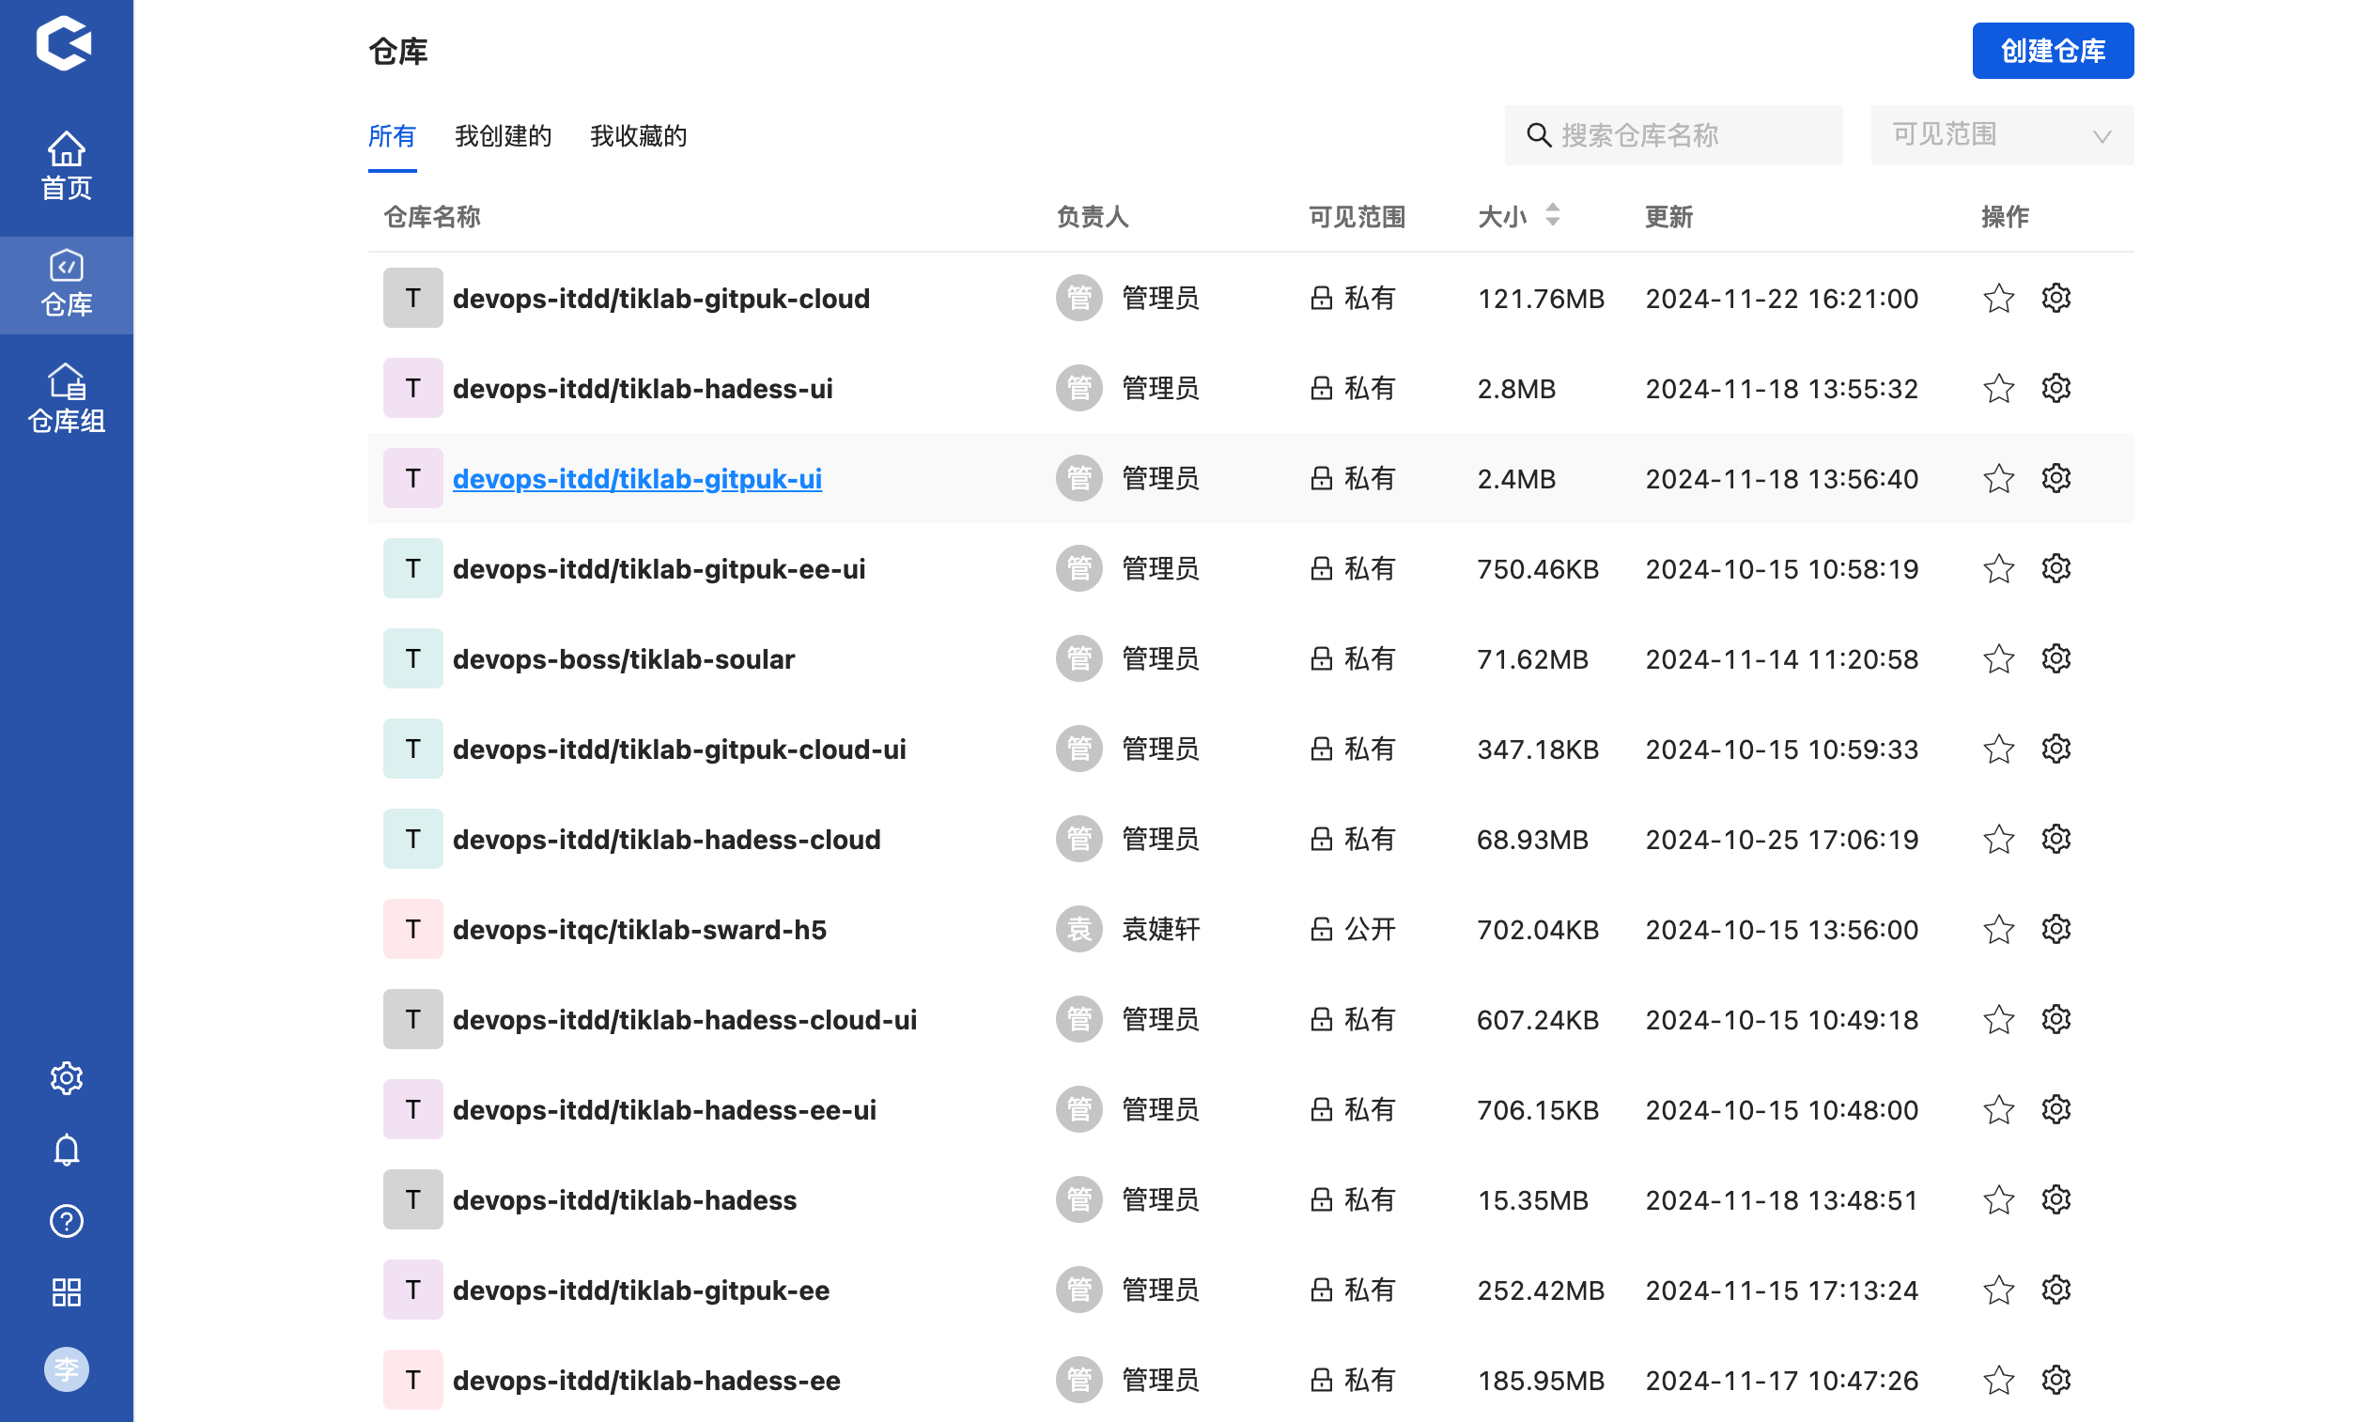Open settings for tiklab-hadess-ee repository
The image size is (2358, 1422).
(2055, 1379)
